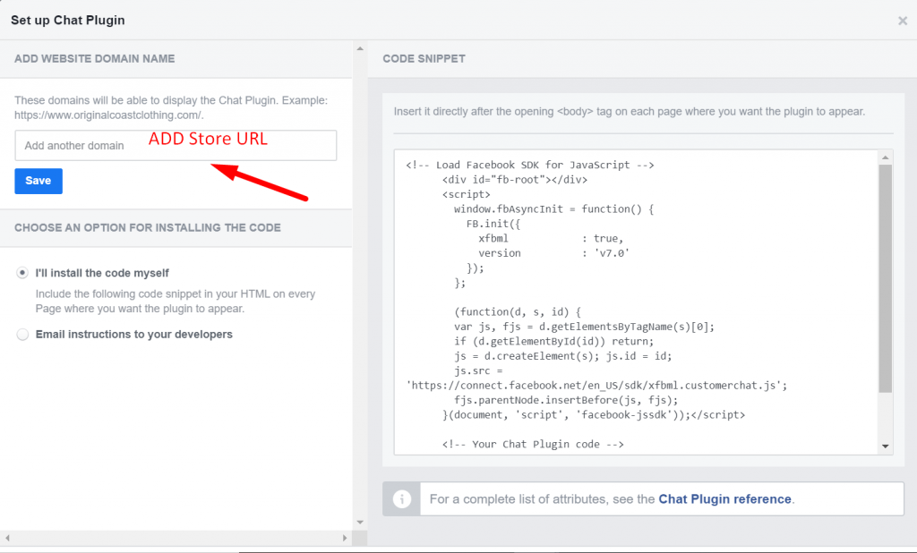Image resolution: width=917 pixels, height=553 pixels.
Task: Click left panel horizontal scroll right arrow
Action: click(x=345, y=538)
